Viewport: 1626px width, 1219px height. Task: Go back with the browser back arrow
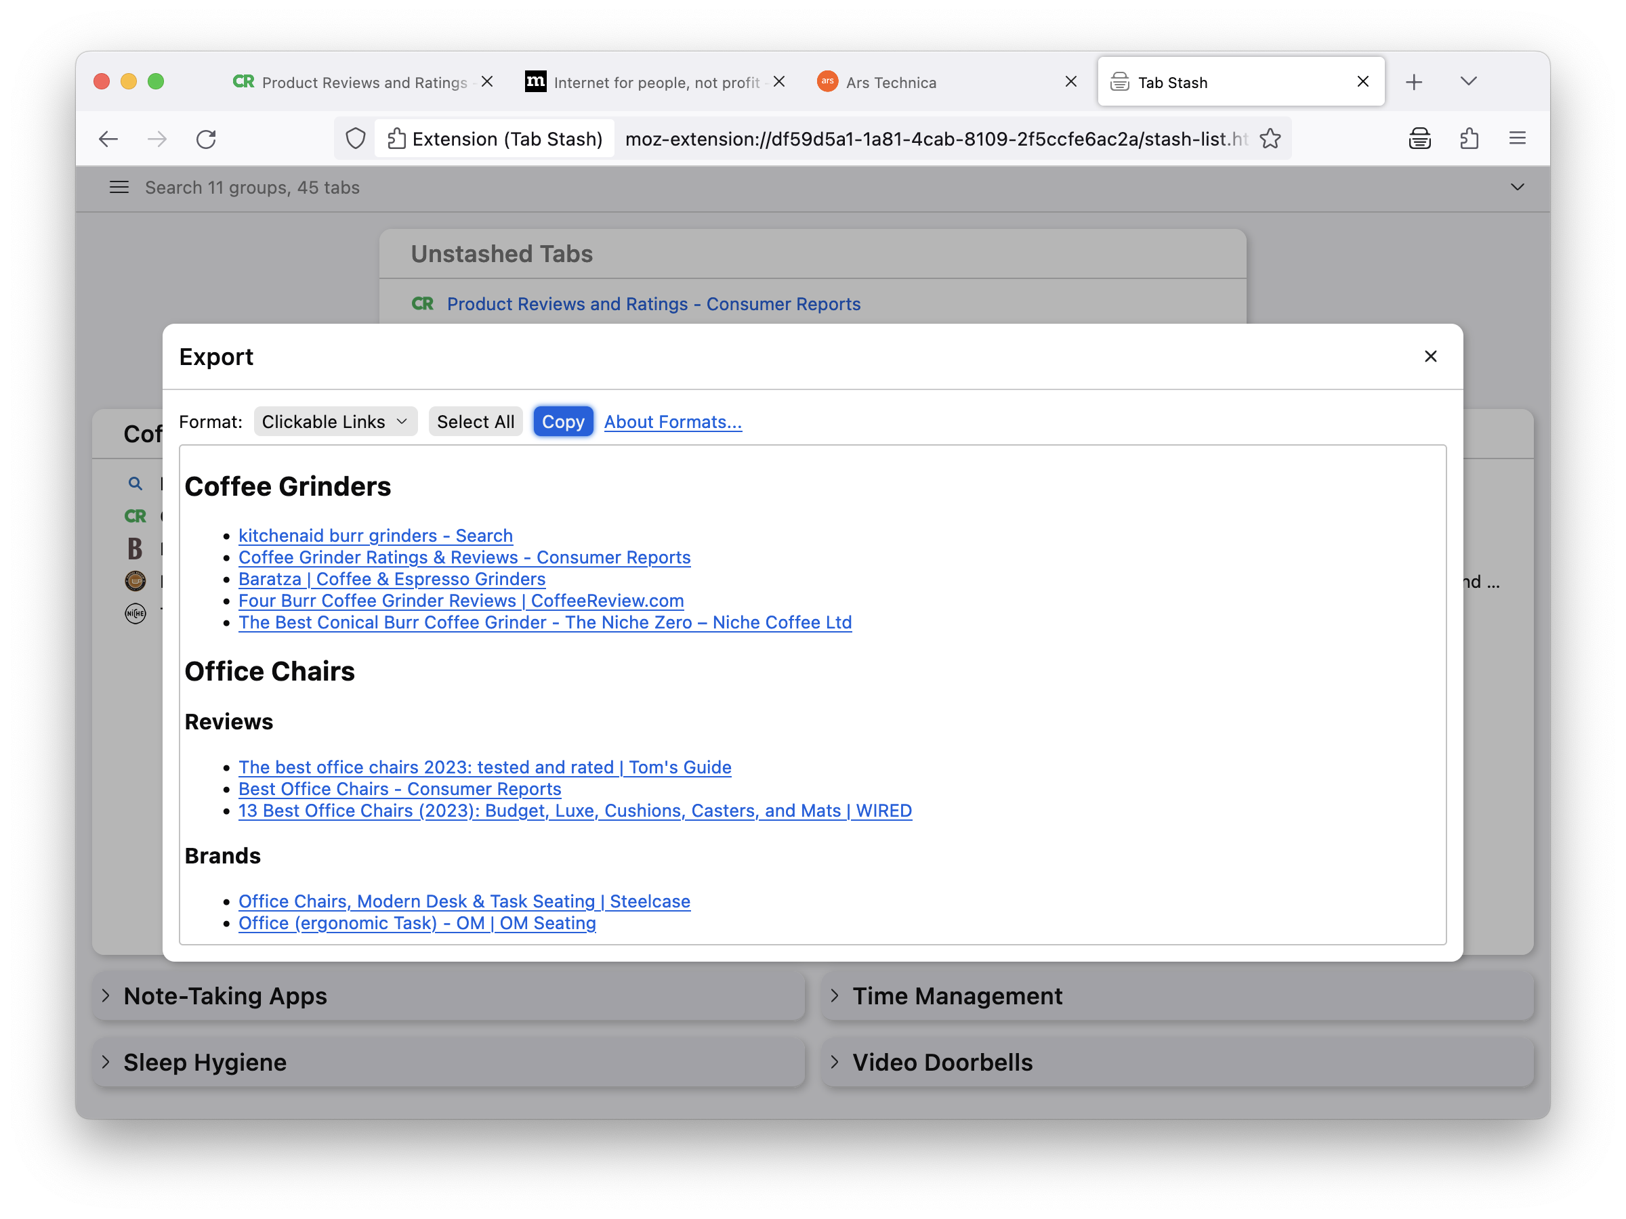pyautogui.click(x=108, y=139)
